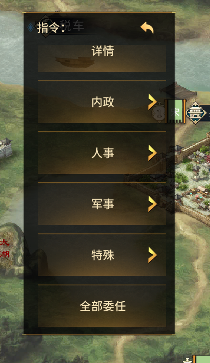210x363 pixels.
Task: Choose the 军事 command entry
Action: pyautogui.click(x=102, y=204)
